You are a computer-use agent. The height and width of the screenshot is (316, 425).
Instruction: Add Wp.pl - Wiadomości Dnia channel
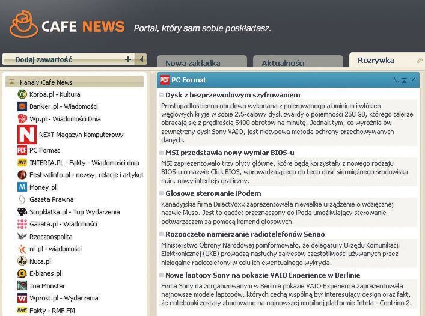[65, 118]
